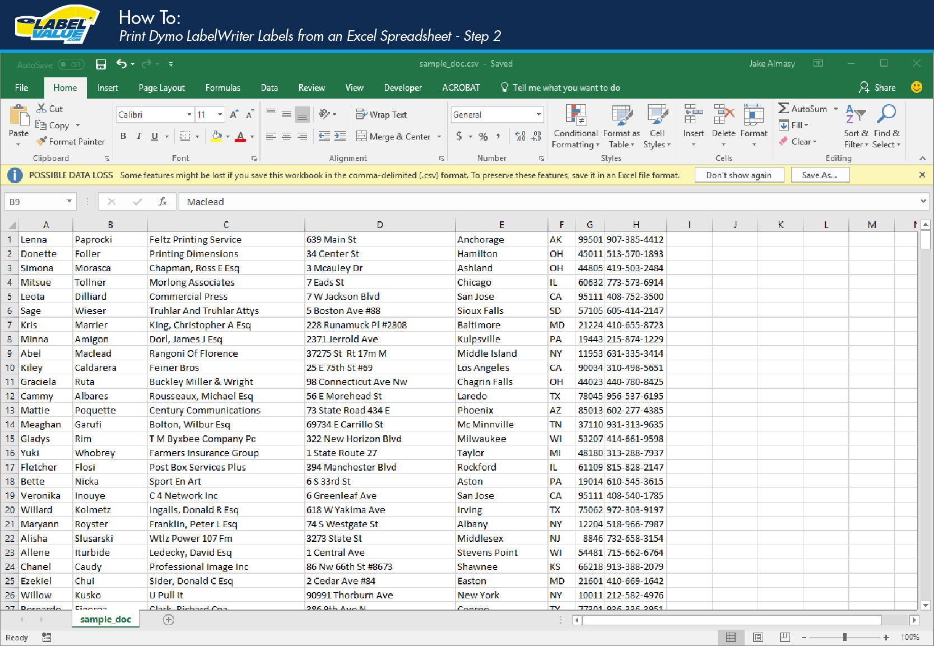Open the File tab

[22, 87]
